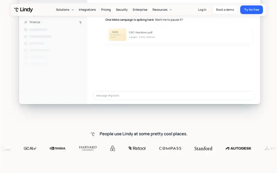The width and height of the screenshot is (277, 173).
Task: Click the GC AI logo
Action: click(30, 148)
